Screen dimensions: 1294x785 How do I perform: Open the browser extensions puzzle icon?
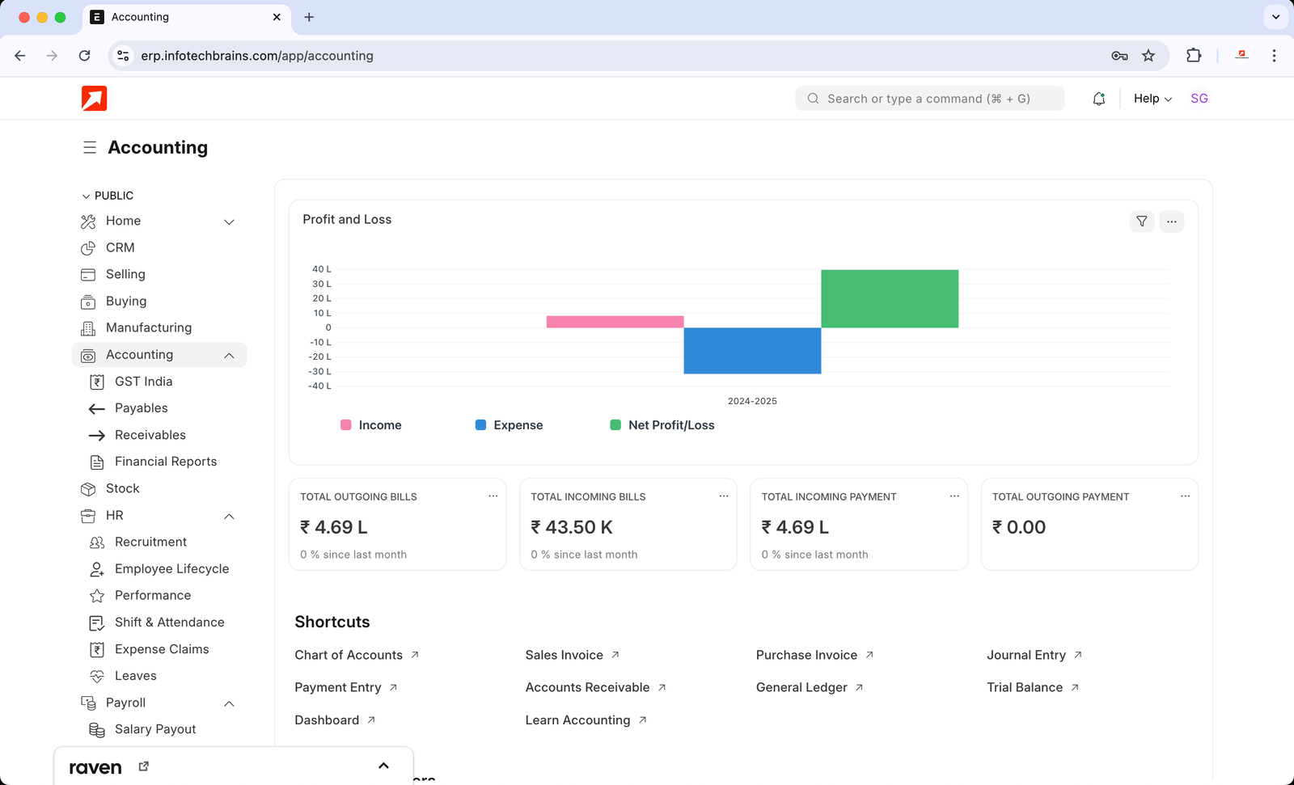point(1194,56)
